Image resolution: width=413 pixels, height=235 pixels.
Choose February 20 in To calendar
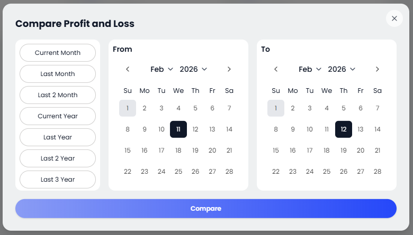tap(361, 151)
